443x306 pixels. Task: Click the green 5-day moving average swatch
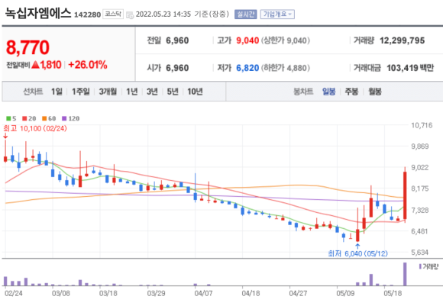[8, 118]
